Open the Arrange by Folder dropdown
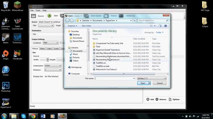 click(160, 32)
